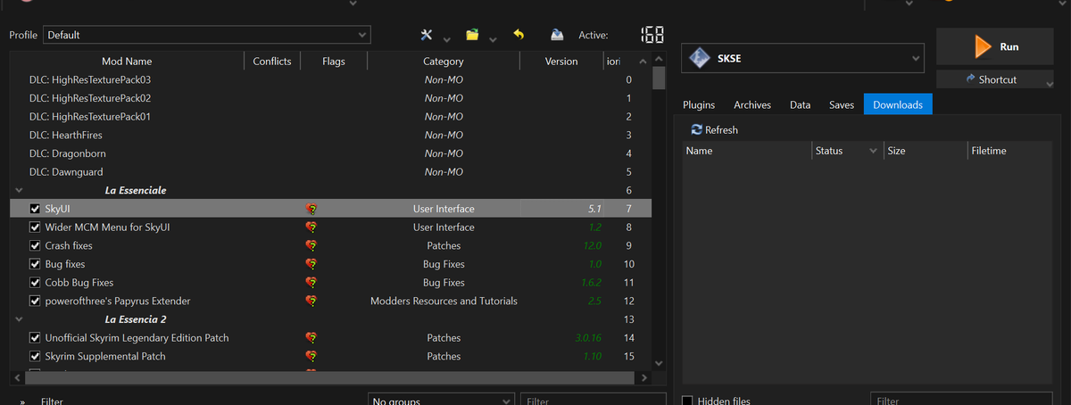Screen dimensions: 1071x405
Task: Click flag icon for powerofthree's Papyrus Extender
Action: [x=311, y=301]
